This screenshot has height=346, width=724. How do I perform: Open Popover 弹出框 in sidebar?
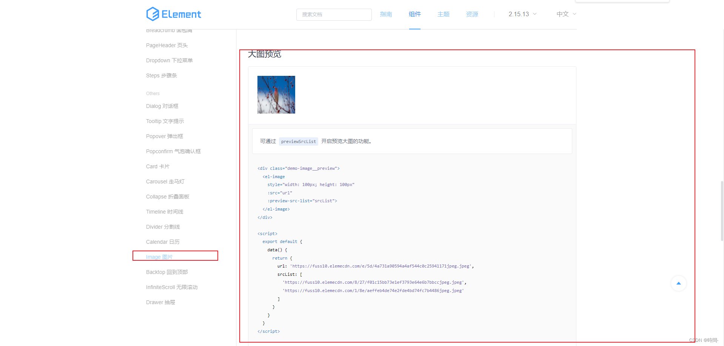click(x=164, y=136)
